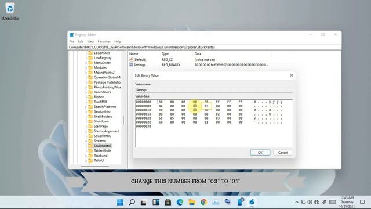Expand the MountPoints2 key
371x209 pixels.
tap(86, 73)
